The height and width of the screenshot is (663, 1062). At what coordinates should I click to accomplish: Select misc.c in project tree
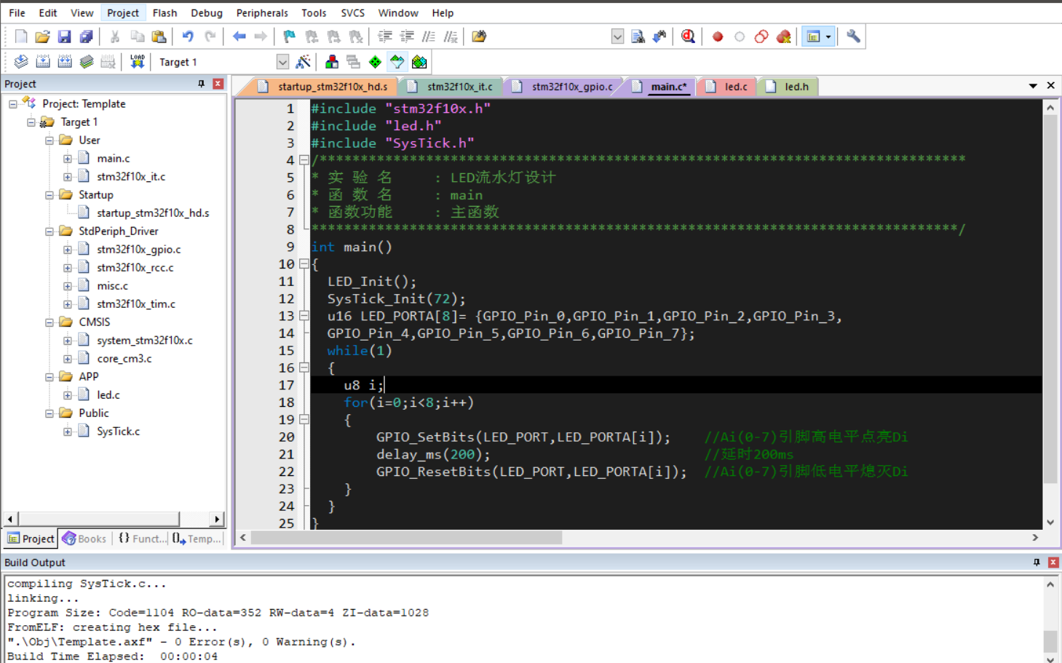coord(112,286)
